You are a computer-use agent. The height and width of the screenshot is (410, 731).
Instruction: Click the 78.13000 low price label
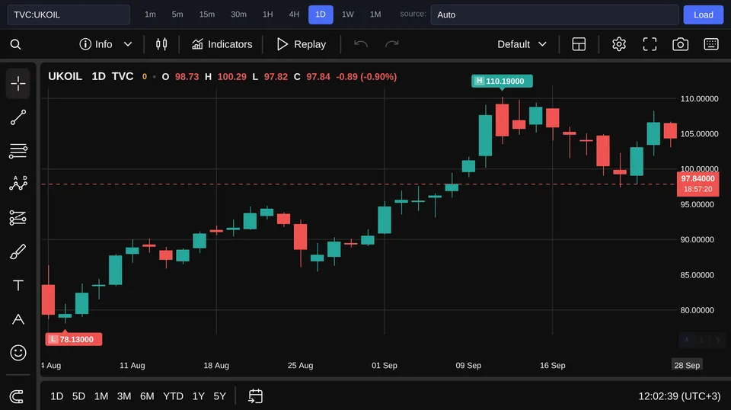74,340
